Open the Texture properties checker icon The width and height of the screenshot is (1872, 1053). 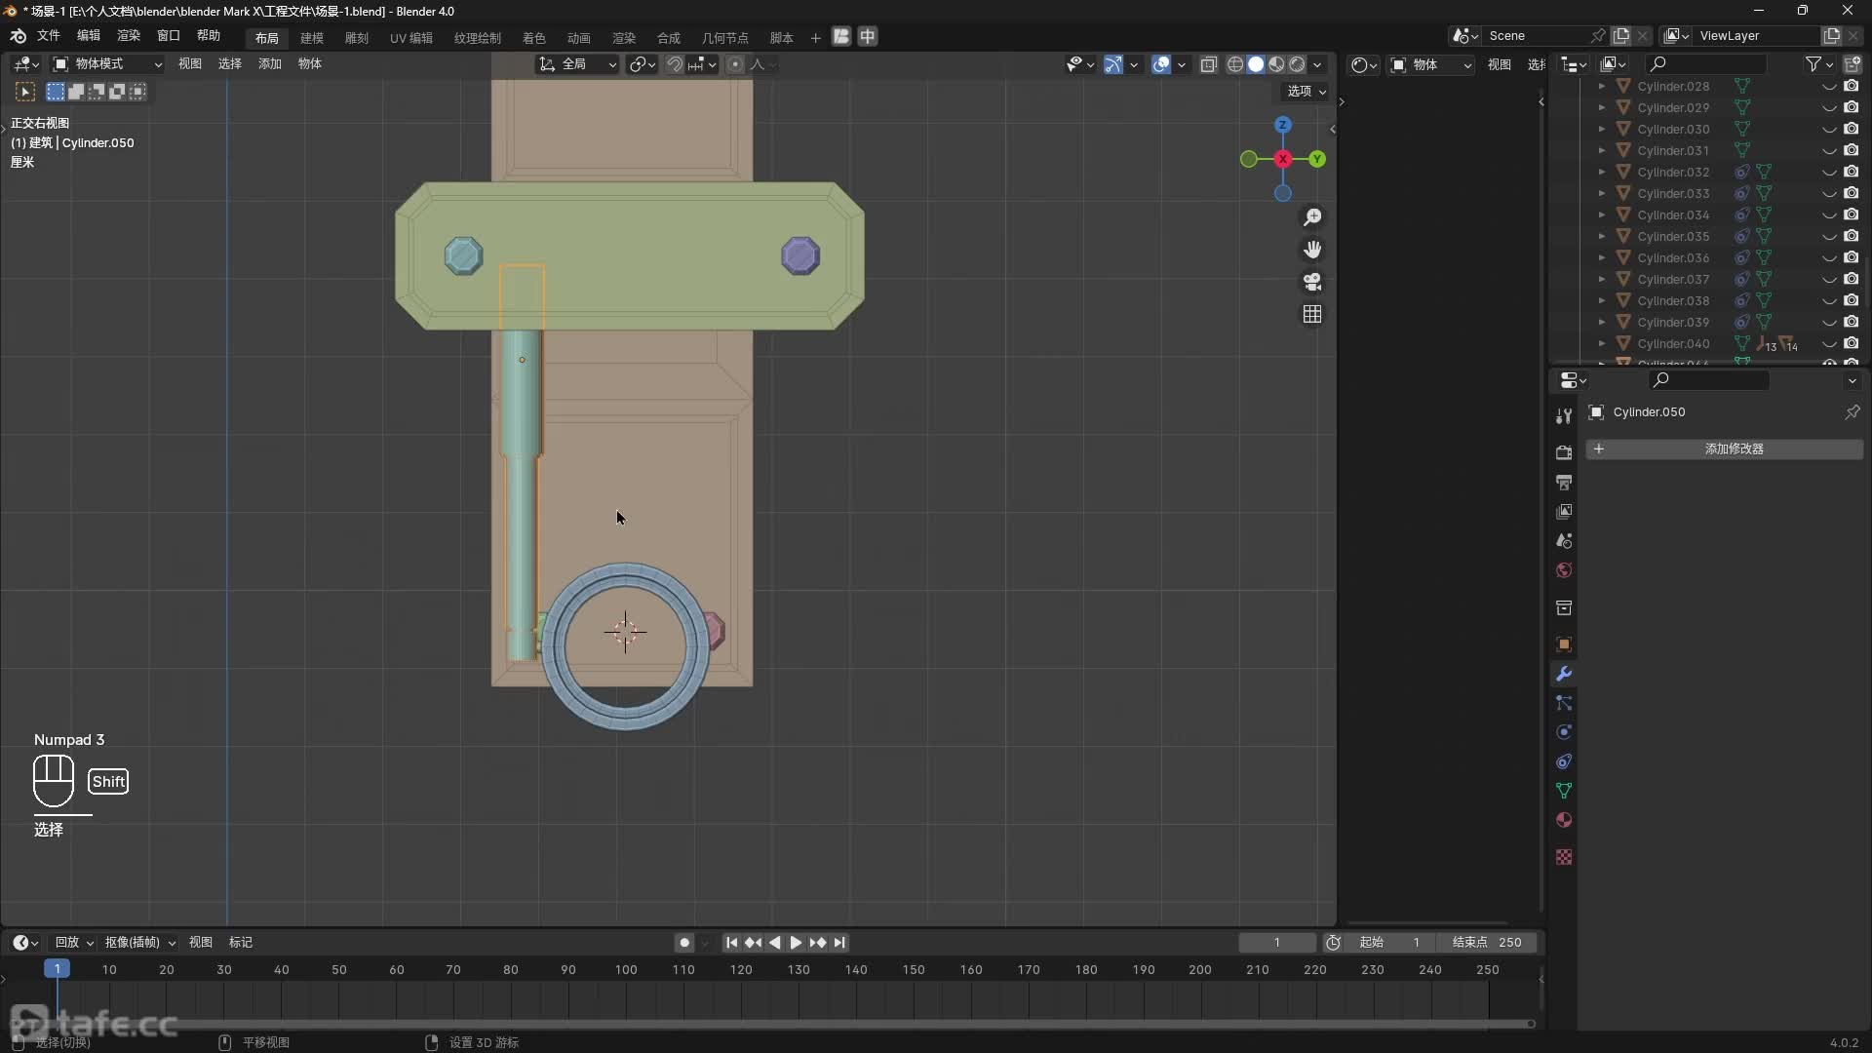(1564, 857)
